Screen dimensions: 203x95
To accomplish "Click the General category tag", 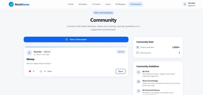I will pos(121,52).
